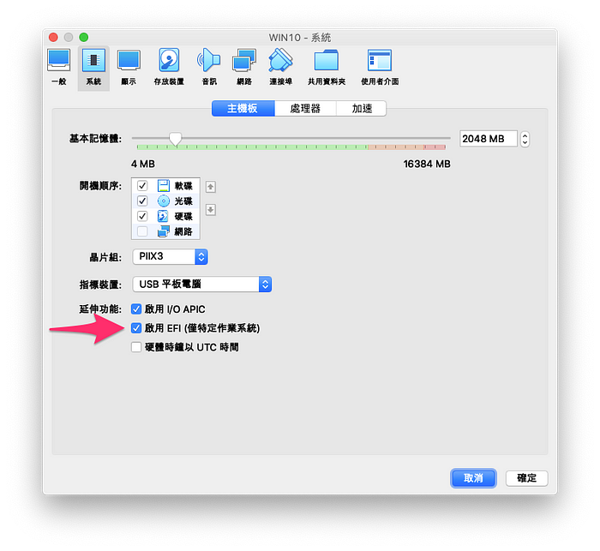
Task: Click the floppy disk icon in boot order
Action: click(x=164, y=186)
